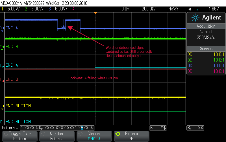226x142 pixels.
Task: Click the Pattern bit string field
Action: click(56, 128)
